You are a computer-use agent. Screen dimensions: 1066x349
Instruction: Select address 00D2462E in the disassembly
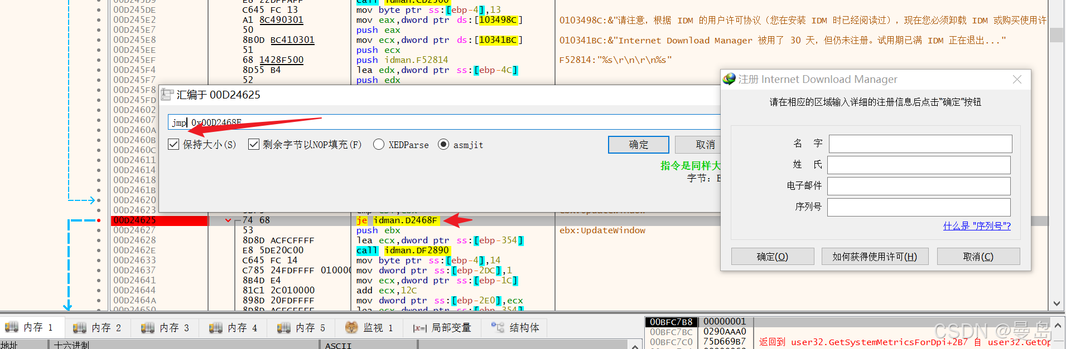click(134, 250)
